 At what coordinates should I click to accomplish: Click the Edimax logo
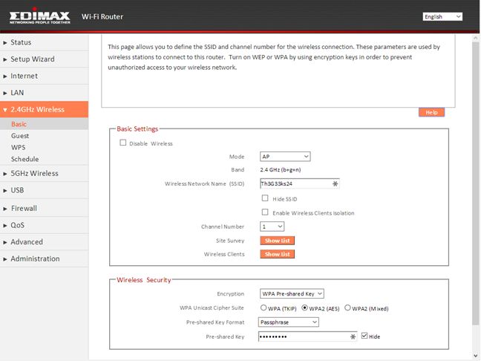click(x=42, y=16)
